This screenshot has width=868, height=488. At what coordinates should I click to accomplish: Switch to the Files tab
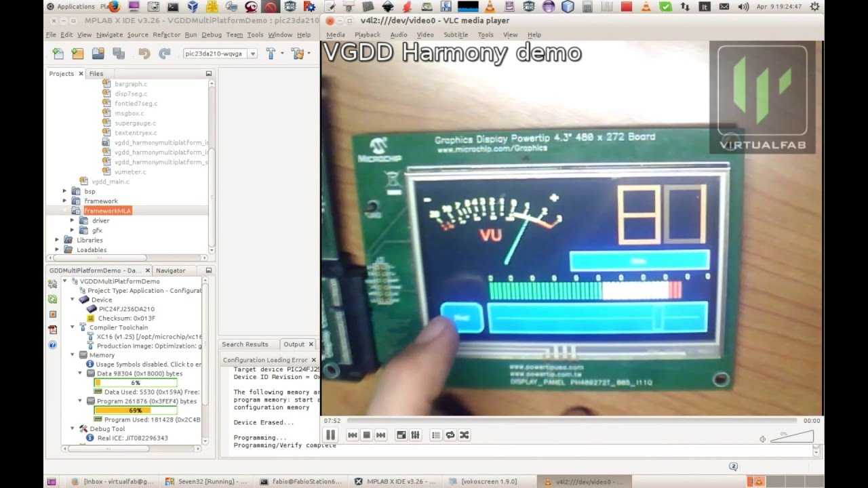[96, 74]
